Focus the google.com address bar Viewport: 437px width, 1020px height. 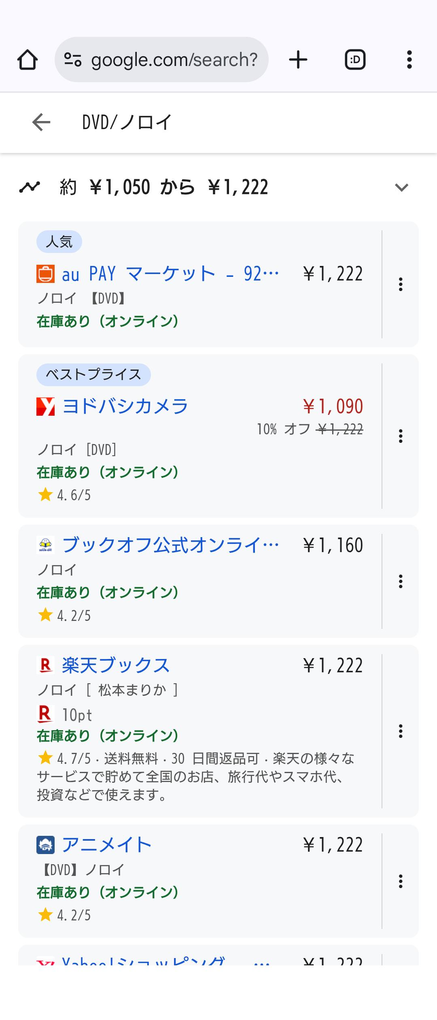coord(174,60)
